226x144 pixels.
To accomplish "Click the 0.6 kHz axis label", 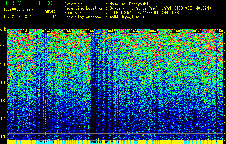I will click(x=3, y=137).
